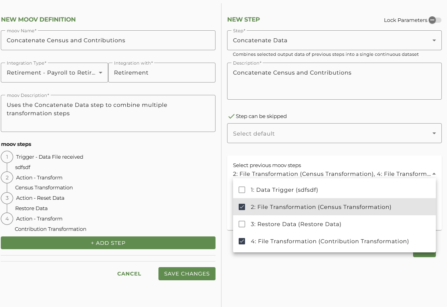Open the Integration Type dropdown

[x=54, y=73]
